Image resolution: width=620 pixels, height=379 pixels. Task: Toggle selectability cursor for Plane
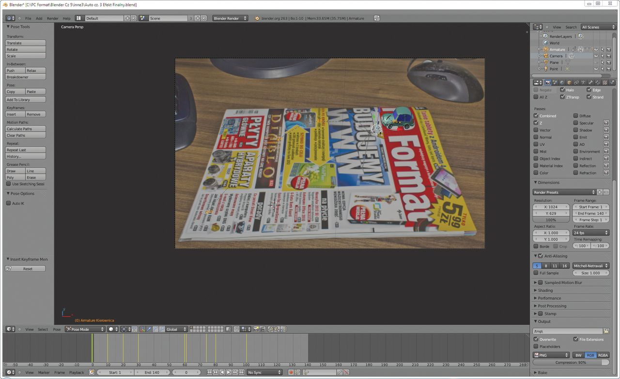(x=603, y=63)
